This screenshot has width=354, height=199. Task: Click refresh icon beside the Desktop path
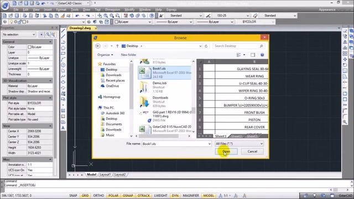click(206, 46)
